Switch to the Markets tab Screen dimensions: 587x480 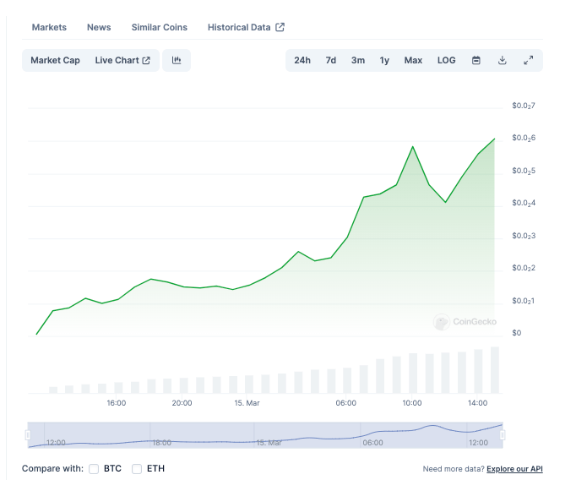[49, 27]
